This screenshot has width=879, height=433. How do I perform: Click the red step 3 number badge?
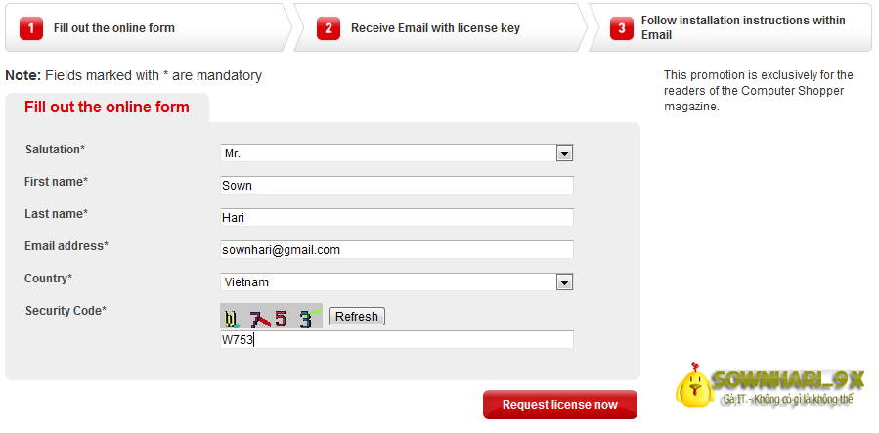coord(622,28)
